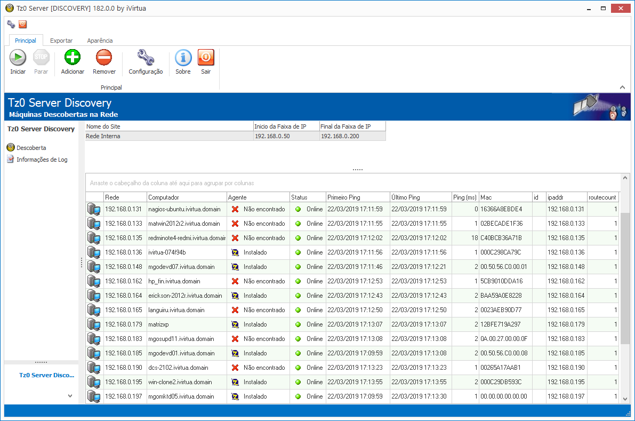Click the Adicionar green plus icon
This screenshot has height=421, width=635.
click(x=72, y=58)
